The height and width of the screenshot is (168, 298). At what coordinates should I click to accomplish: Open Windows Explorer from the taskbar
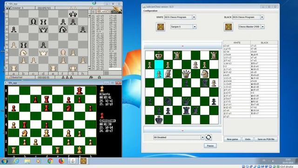(x=27, y=161)
